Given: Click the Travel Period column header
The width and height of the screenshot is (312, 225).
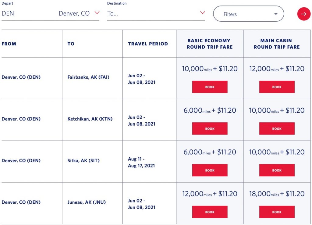Looking at the screenshot, I should click(148, 44).
